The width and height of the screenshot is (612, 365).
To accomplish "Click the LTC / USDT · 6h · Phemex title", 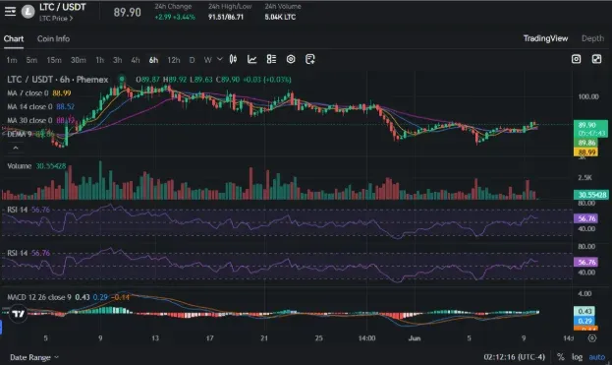I will pyautogui.click(x=57, y=80).
